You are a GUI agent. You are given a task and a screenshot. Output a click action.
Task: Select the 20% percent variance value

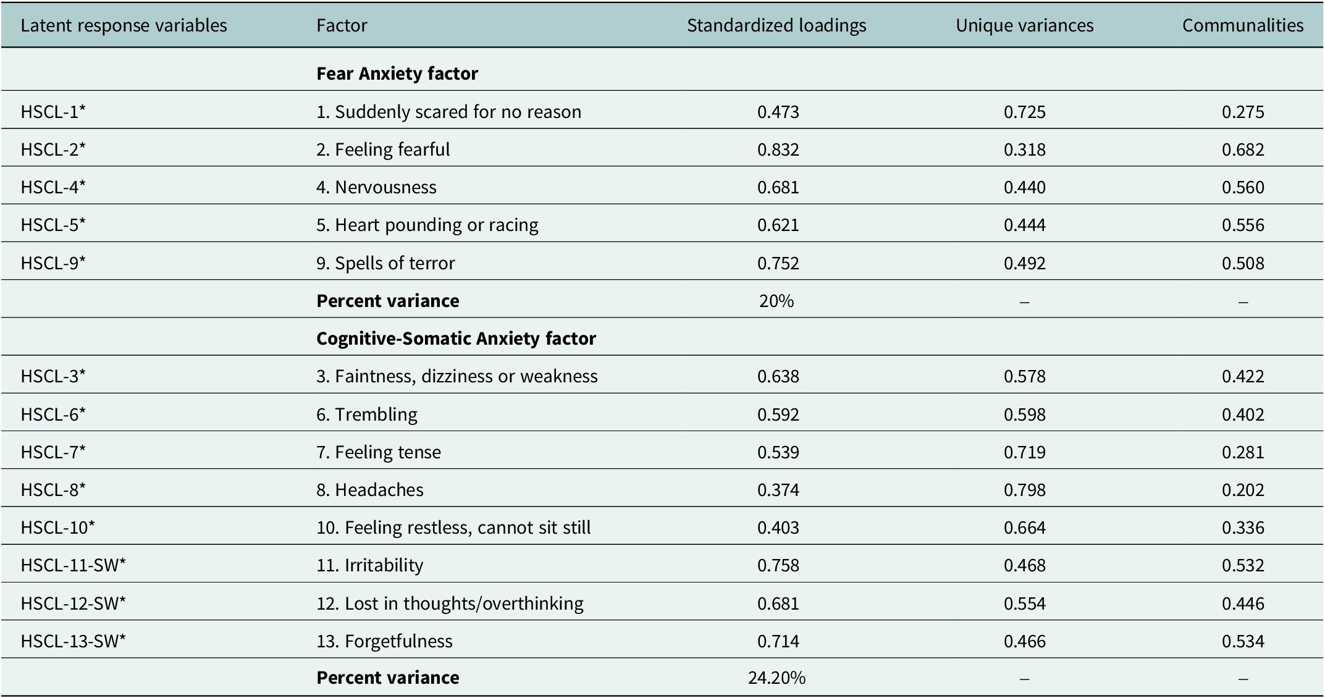(x=776, y=301)
